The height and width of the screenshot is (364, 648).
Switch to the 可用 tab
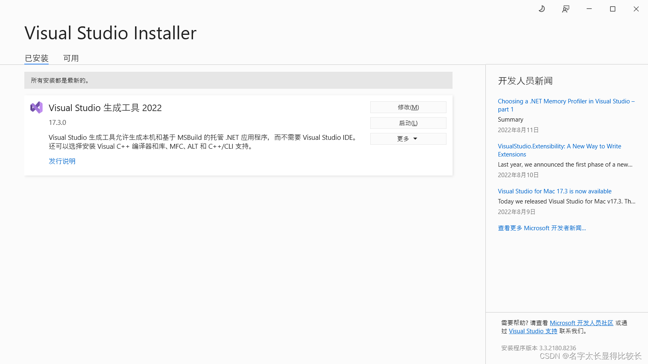71,58
